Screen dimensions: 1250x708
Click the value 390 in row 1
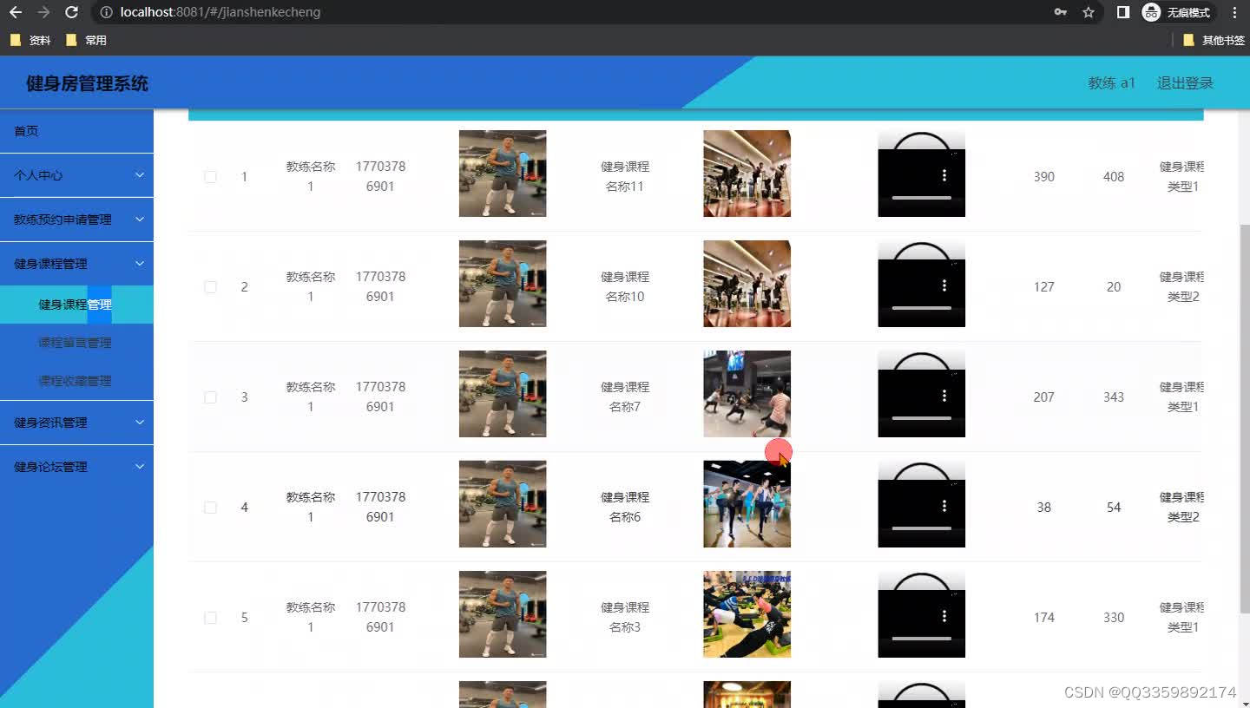click(x=1044, y=177)
